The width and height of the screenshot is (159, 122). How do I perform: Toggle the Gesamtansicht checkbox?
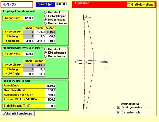(x=118, y=112)
